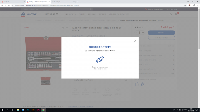
Task: Open Chrome profile icon
Action: [194, 5]
